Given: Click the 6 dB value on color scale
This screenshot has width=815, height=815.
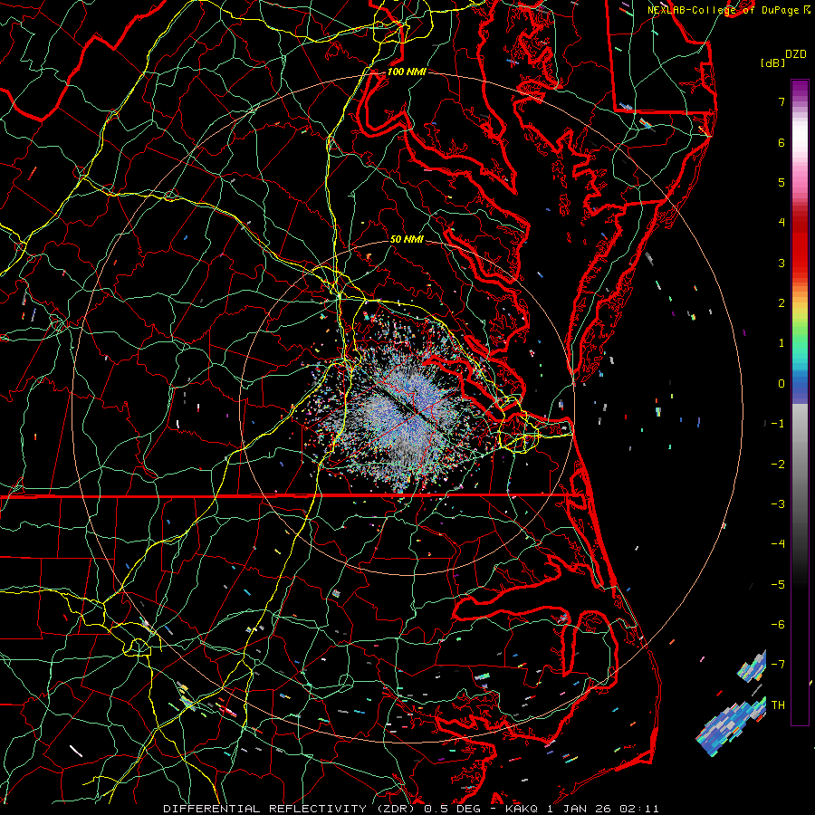Looking at the screenshot, I should tap(781, 142).
